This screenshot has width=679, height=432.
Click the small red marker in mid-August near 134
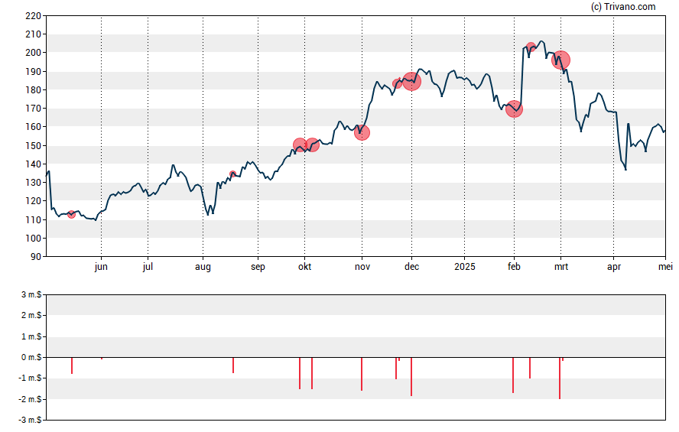[233, 174]
